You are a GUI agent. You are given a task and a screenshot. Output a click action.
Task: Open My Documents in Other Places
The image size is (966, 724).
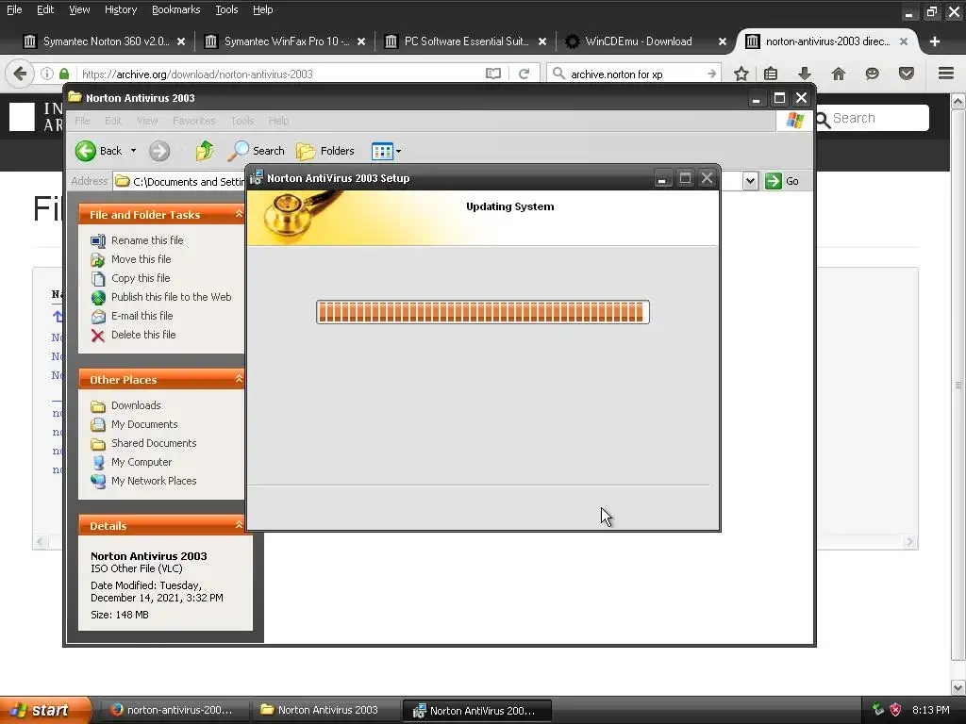pyautogui.click(x=144, y=424)
